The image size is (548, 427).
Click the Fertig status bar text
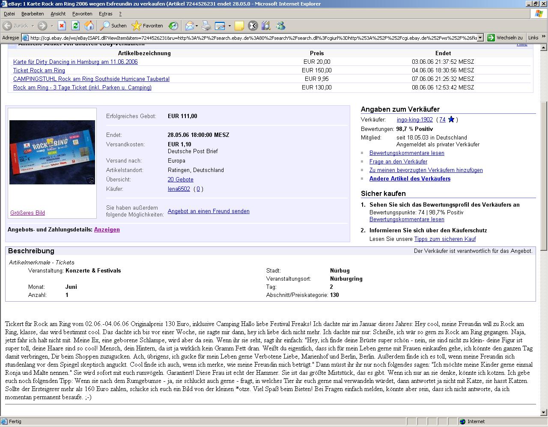[15, 422]
